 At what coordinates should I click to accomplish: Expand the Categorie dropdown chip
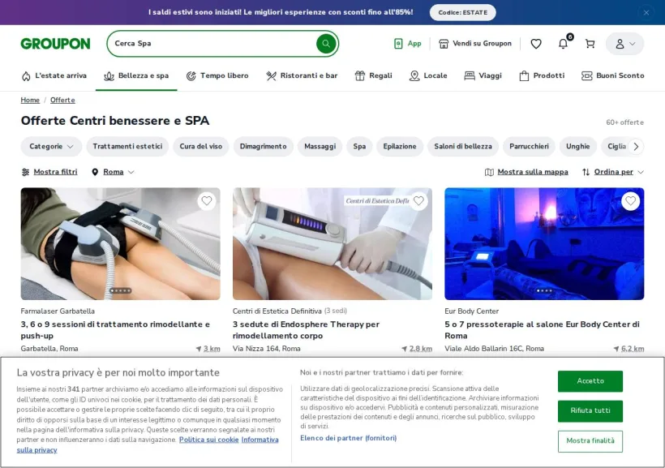pyautogui.click(x=51, y=146)
